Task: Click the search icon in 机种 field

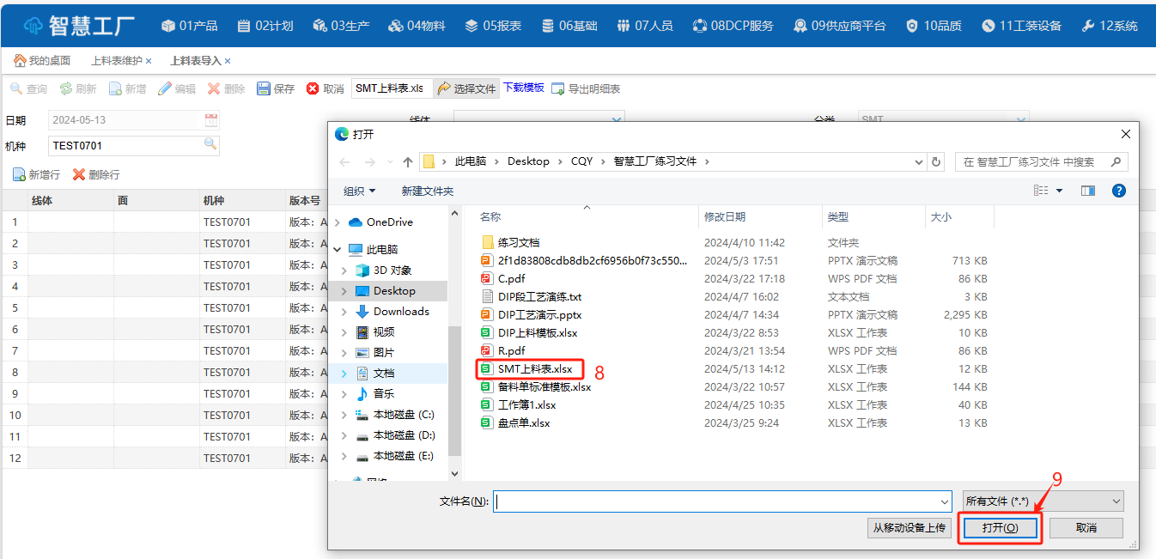Action: click(210, 144)
